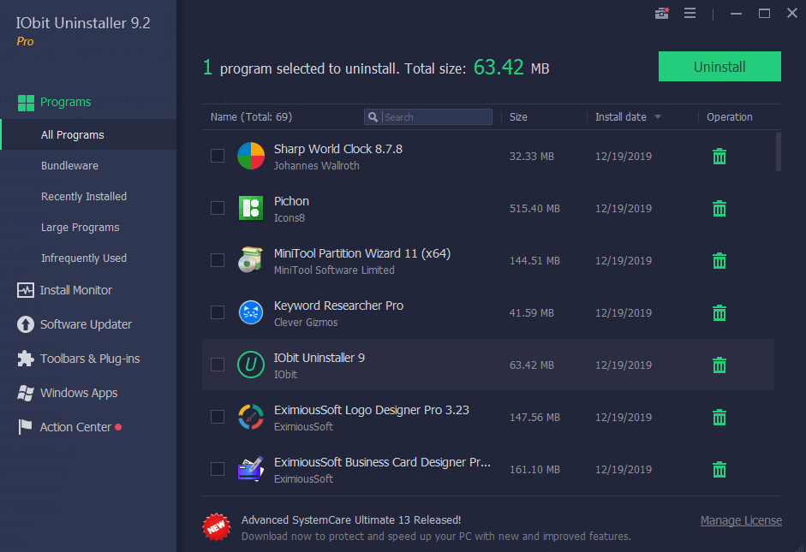Click the Install date sort arrow

click(x=658, y=117)
